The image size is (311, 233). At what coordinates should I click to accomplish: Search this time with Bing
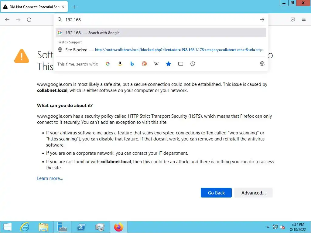point(132,64)
